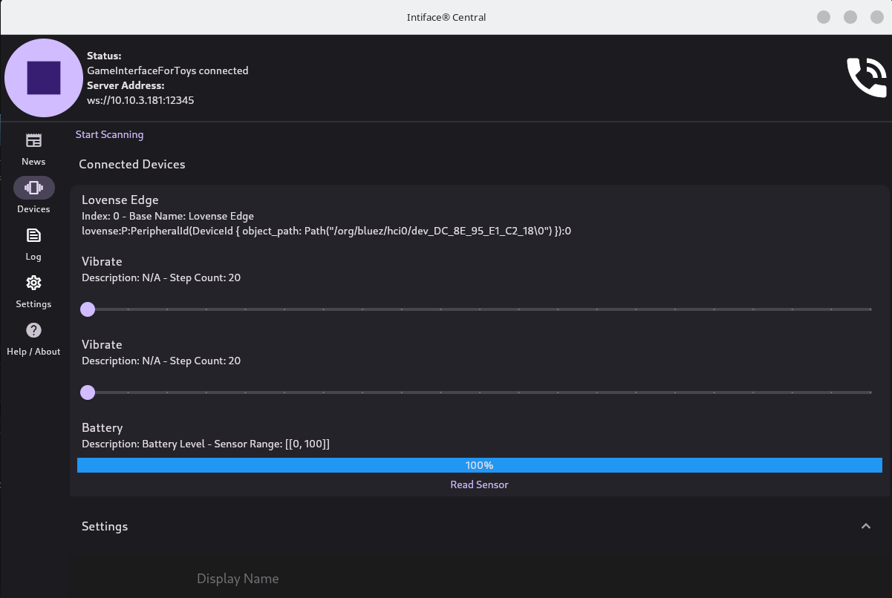The height and width of the screenshot is (598, 892).
Task: Click the Settings section header label
Action: point(105,526)
